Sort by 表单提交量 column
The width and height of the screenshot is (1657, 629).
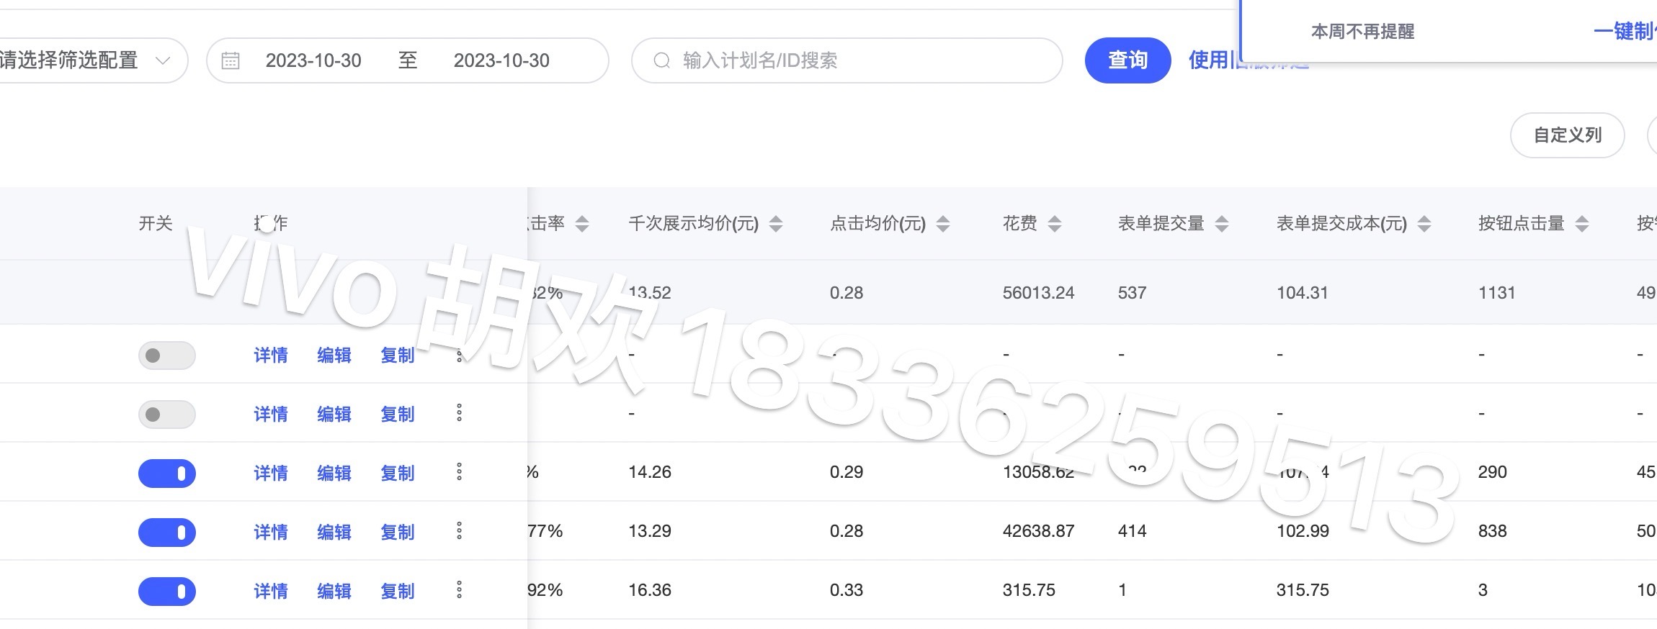click(1222, 224)
